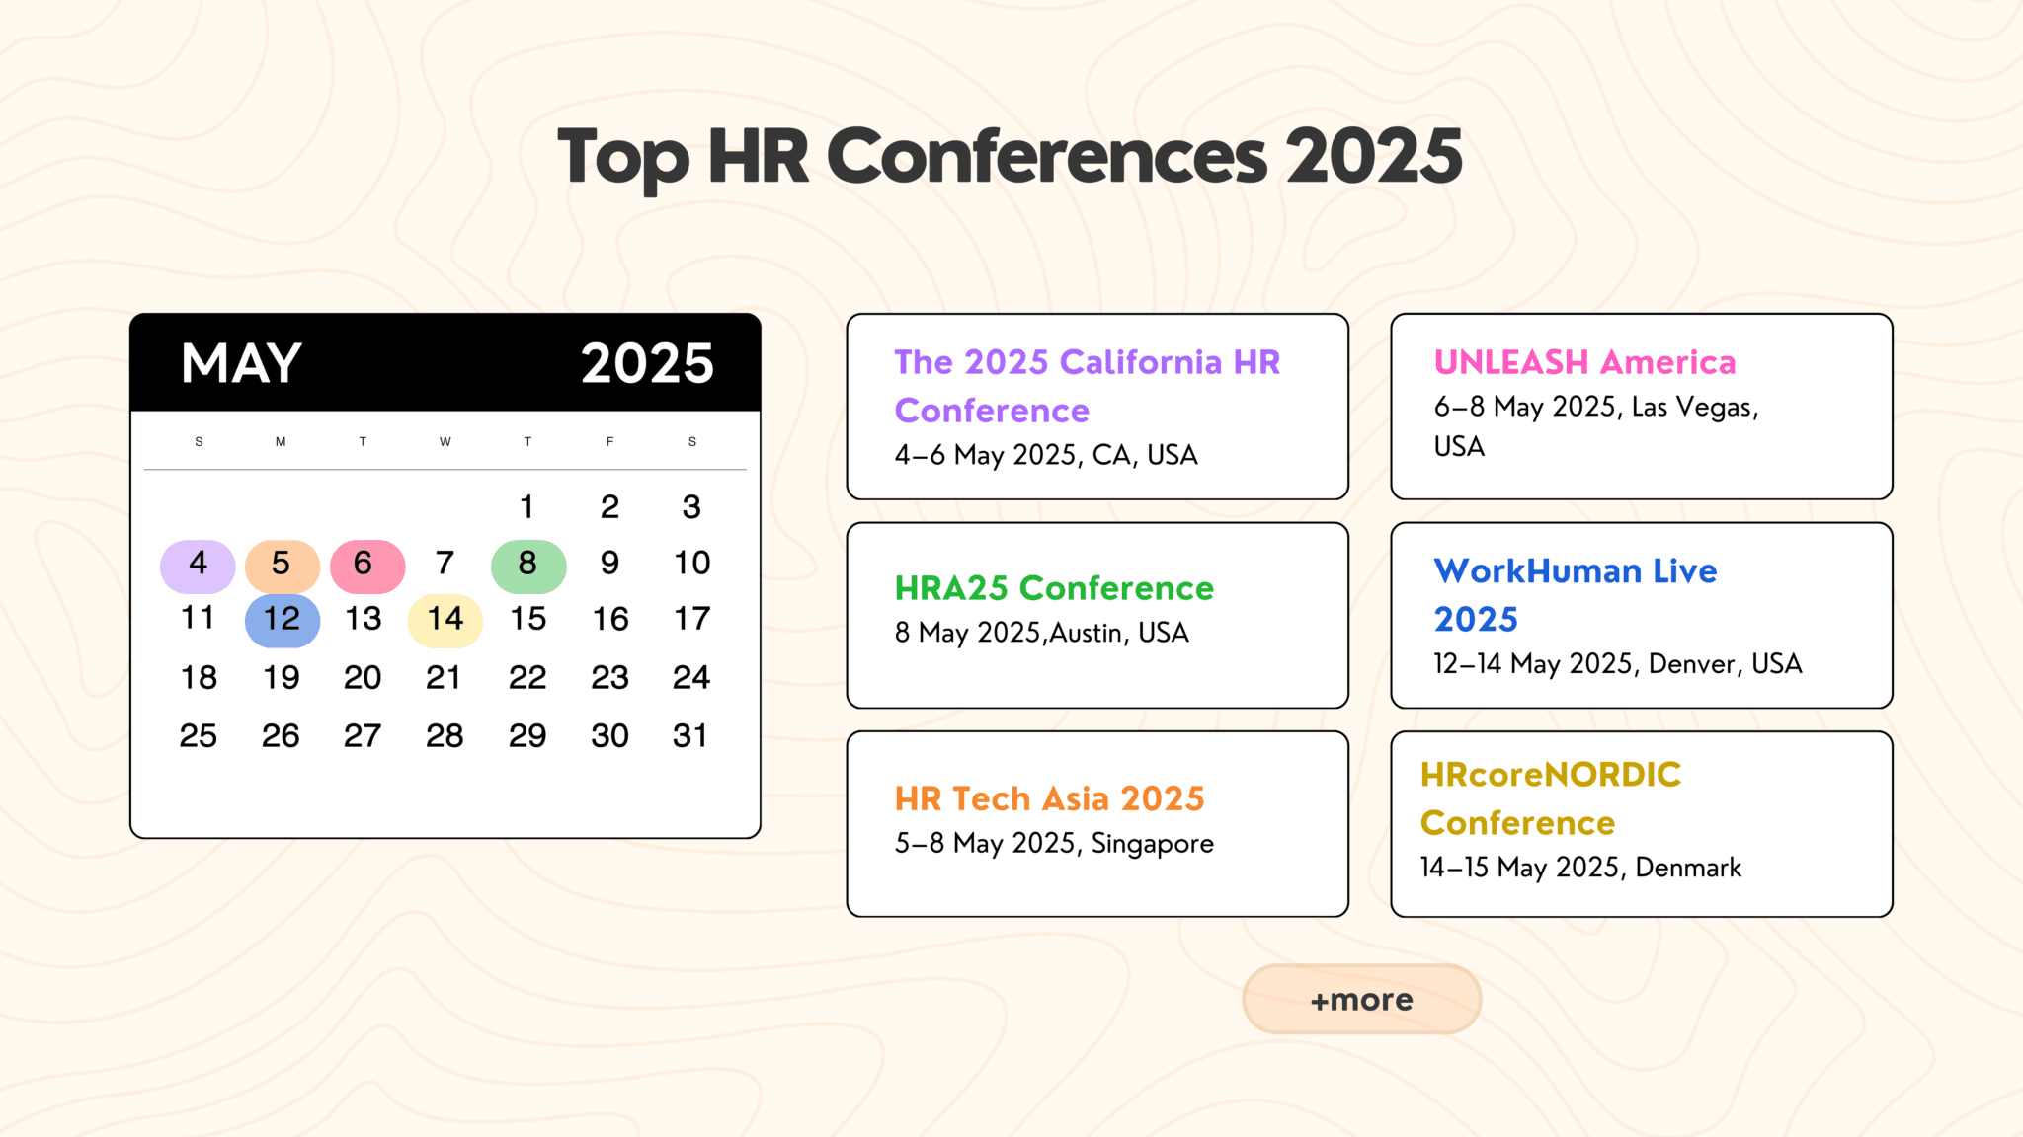
Task: Click the Sunday "S" column header
Action: (x=198, y=442)
